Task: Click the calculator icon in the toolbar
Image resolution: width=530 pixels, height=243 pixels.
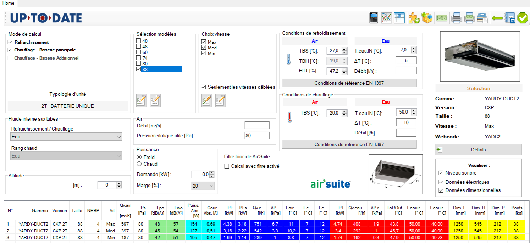Action: pyautogui.click(x=374, y=18)
